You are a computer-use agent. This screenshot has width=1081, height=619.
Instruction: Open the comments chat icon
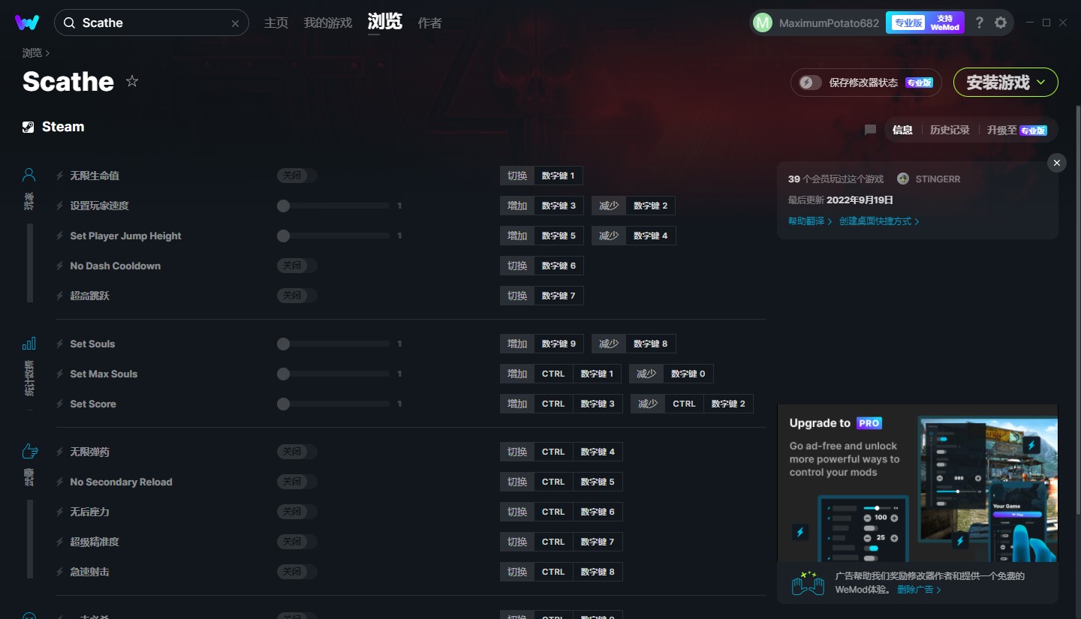870,130
